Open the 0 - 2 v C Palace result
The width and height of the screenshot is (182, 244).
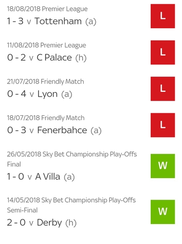(x=46, y=58)
